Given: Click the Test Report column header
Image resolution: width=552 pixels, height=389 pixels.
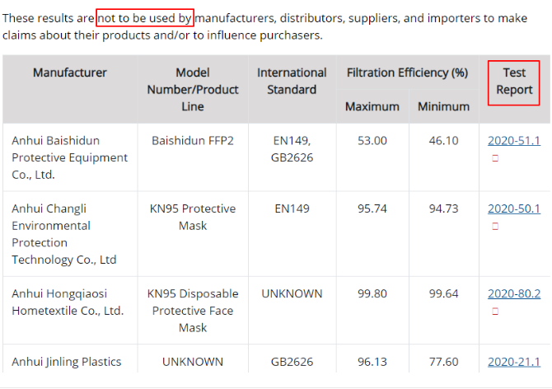Looking at the screenshot, I should [514, 81].
